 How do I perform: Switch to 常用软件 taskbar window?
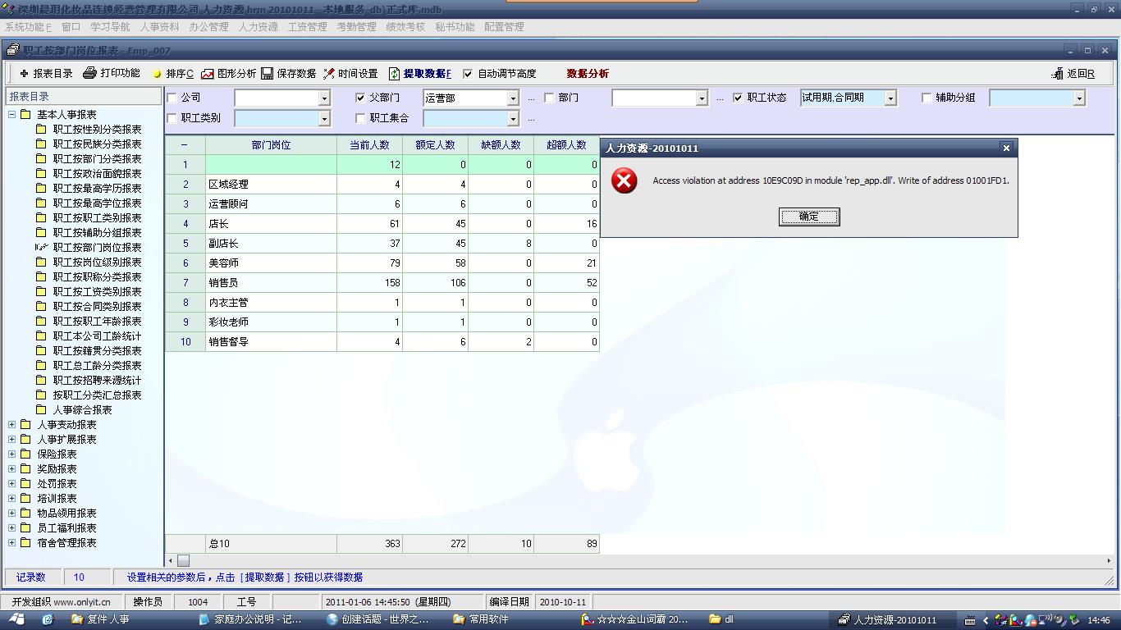(485, 619)
